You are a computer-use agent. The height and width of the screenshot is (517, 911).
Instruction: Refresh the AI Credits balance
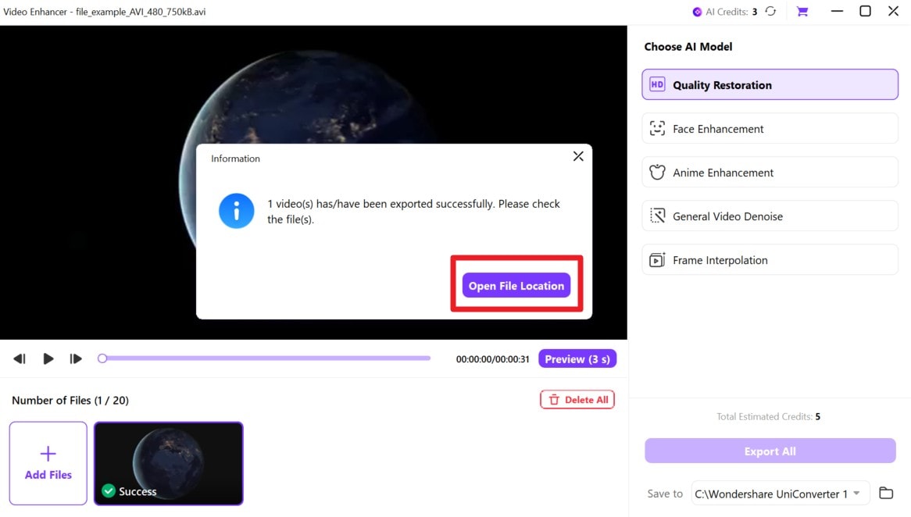click(x=770, y=11)
